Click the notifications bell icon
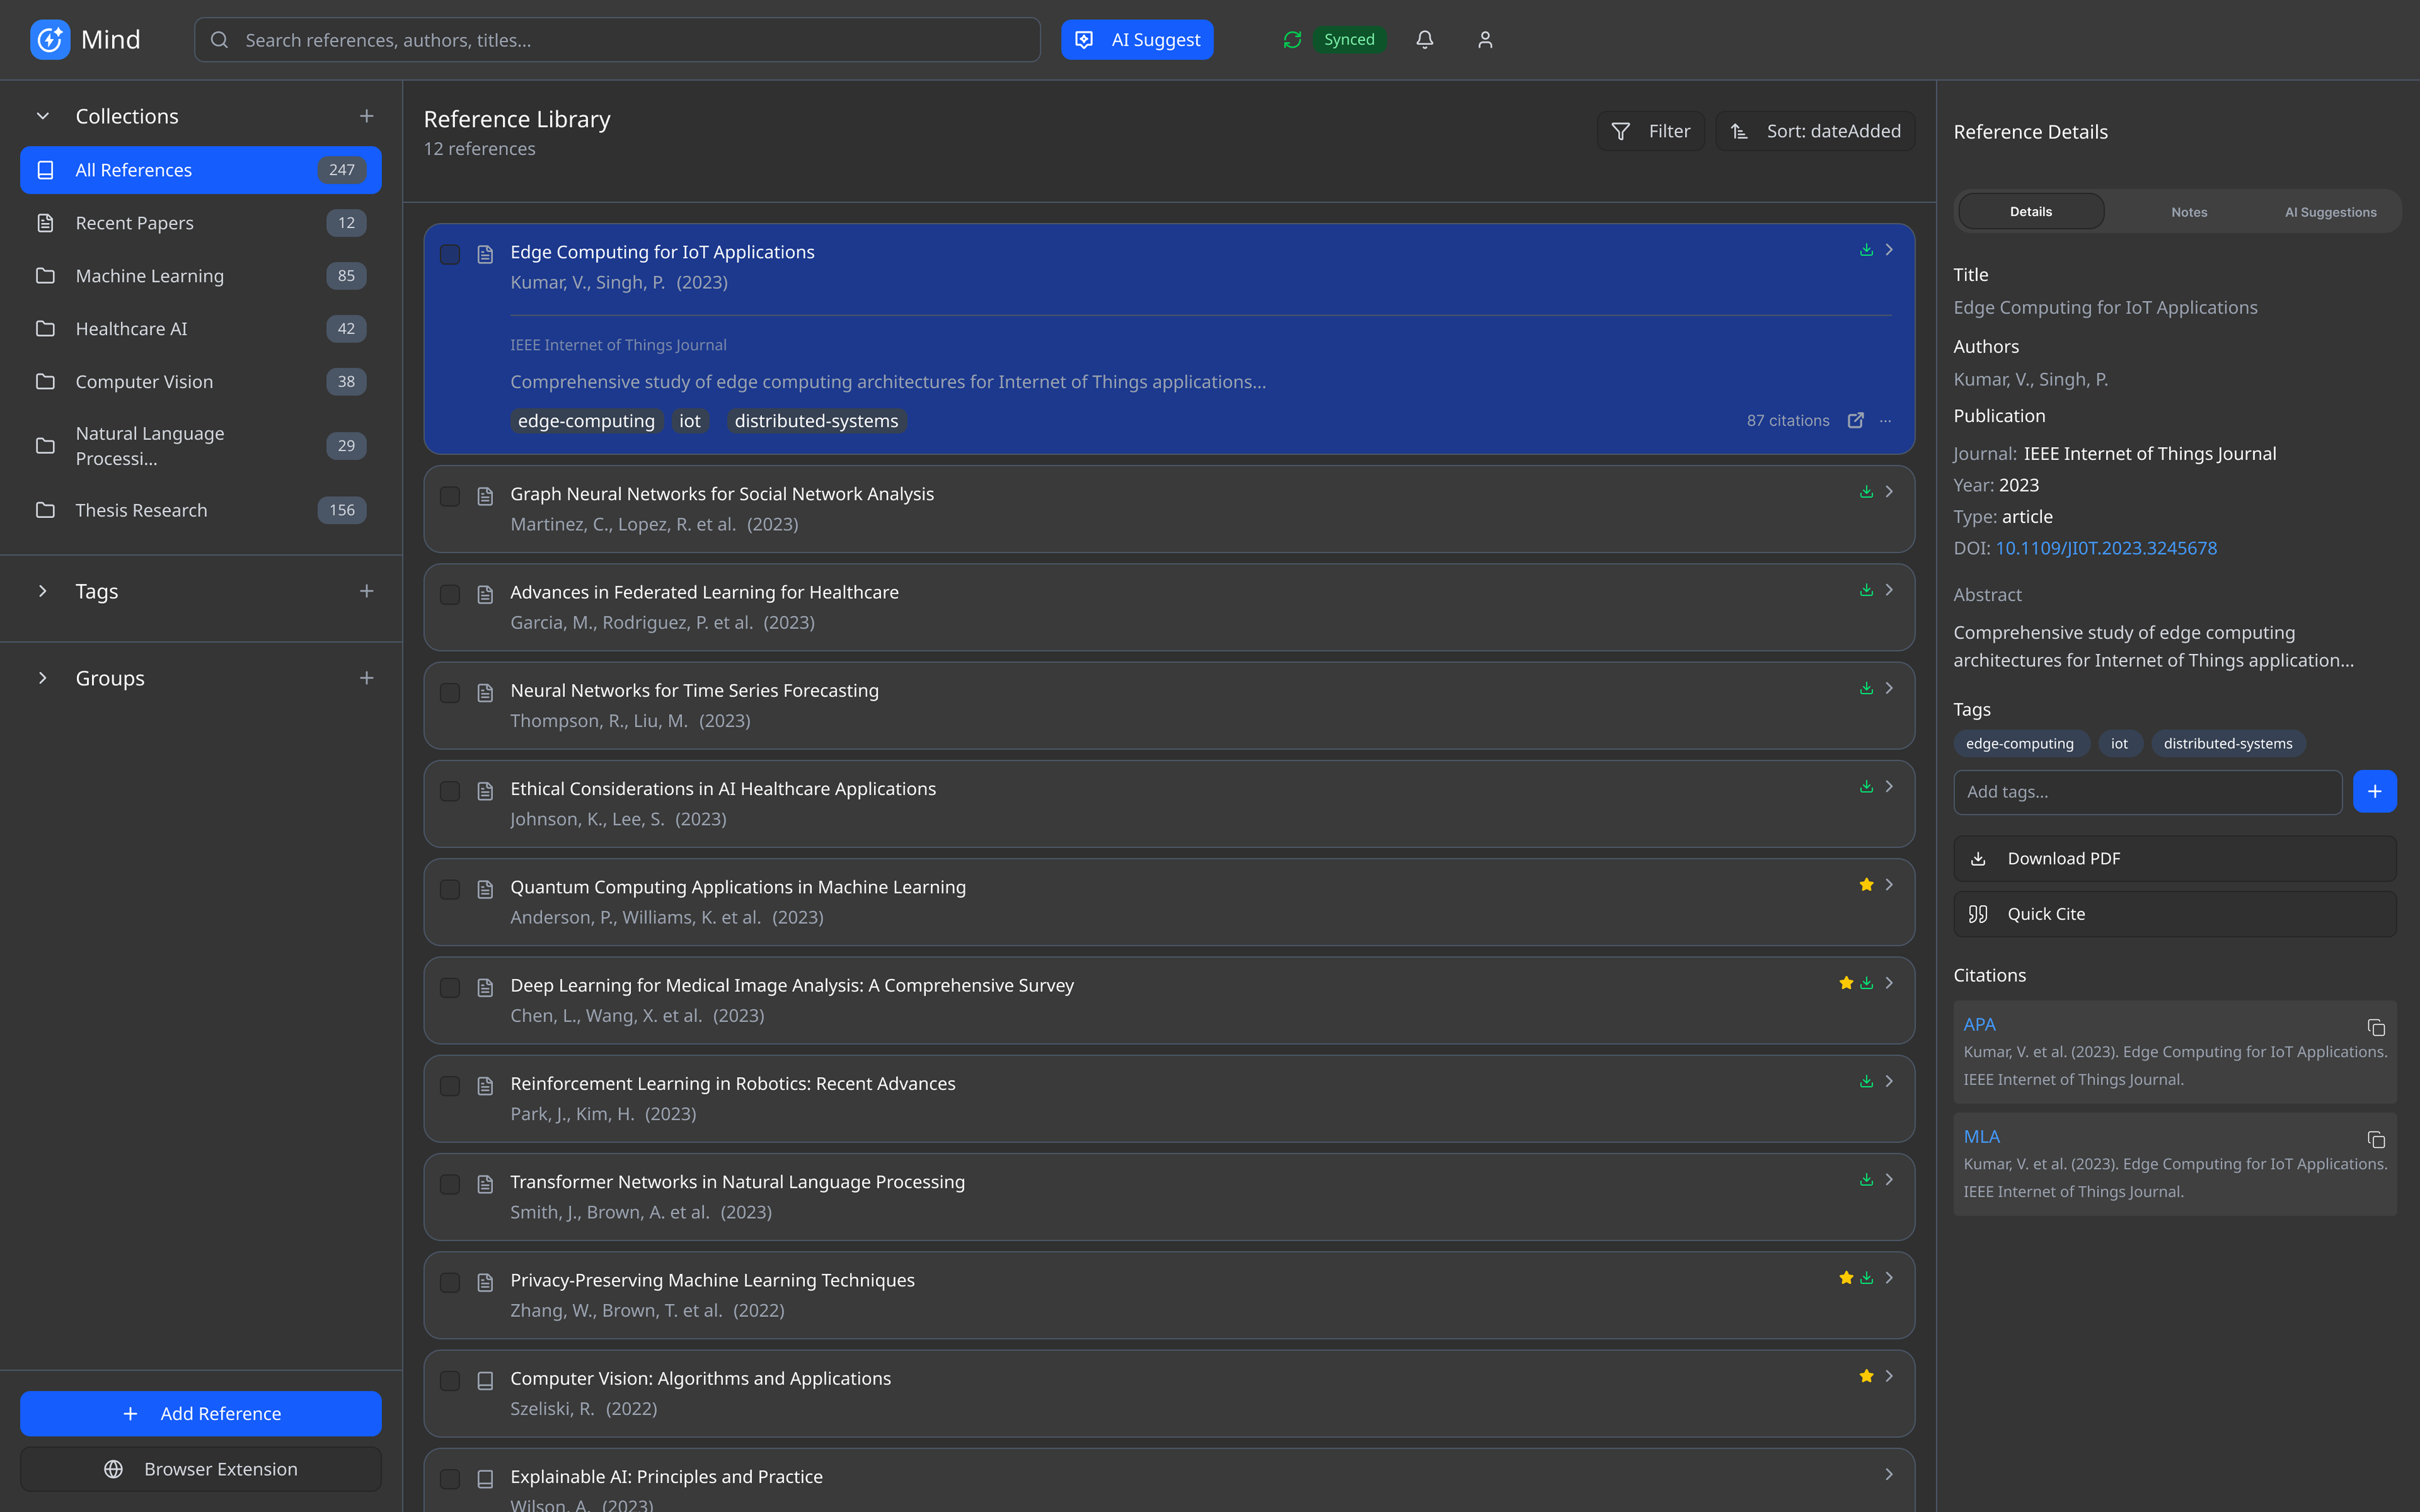Viewport: 2420px width, 1512px height. point(1424,40)
